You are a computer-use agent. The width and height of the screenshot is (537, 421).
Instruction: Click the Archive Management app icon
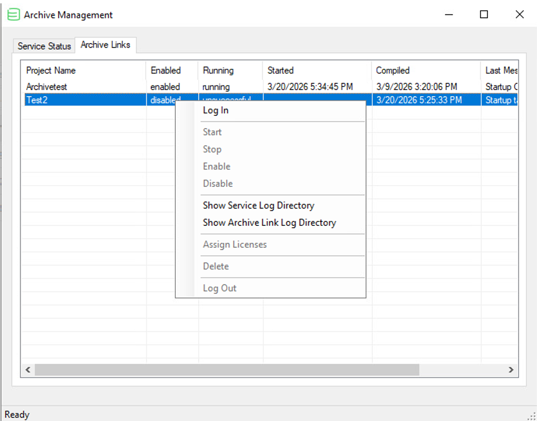13,15
